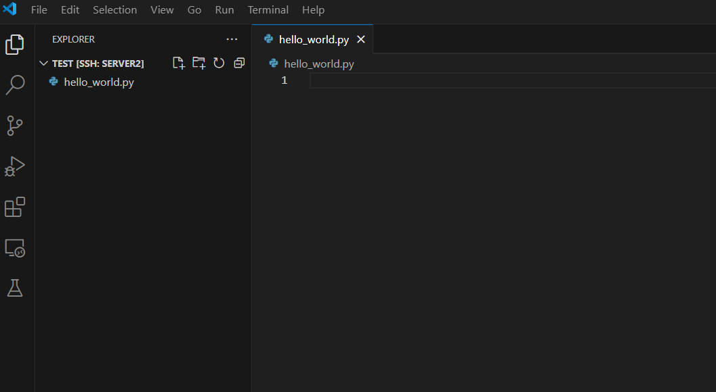Viewport: 716px width, 392px height.
Task: Open the Extensions view
Action: coord(15,207)
